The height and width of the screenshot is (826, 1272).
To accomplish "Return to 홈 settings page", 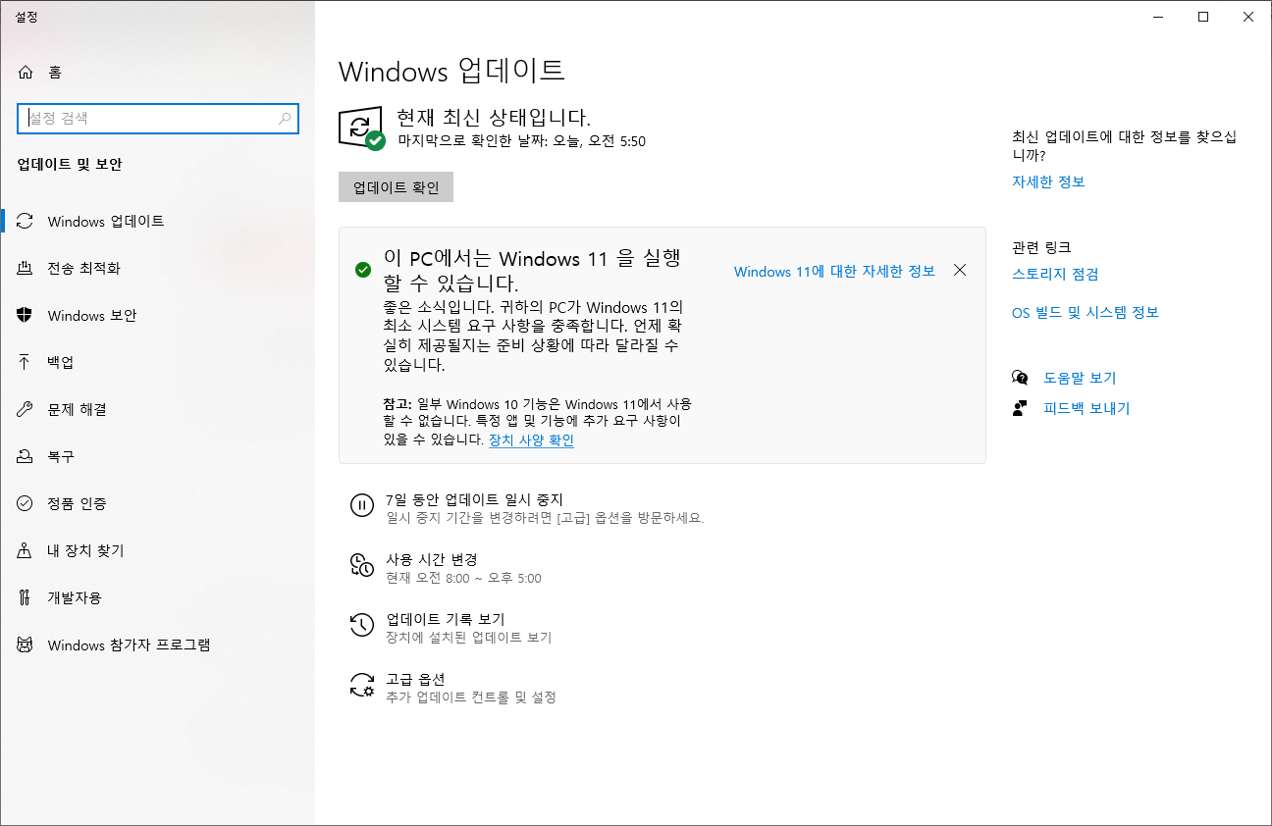I will coord(157,73).
